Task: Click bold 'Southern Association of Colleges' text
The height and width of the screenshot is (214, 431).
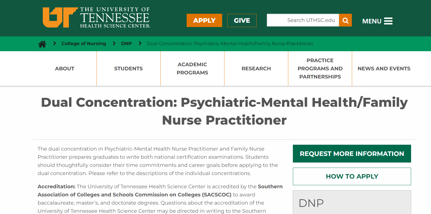Action: point(160,191)
